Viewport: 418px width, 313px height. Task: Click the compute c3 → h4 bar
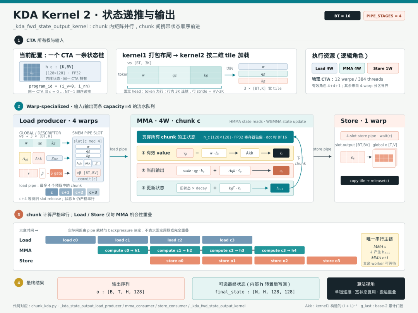point(279,250)
